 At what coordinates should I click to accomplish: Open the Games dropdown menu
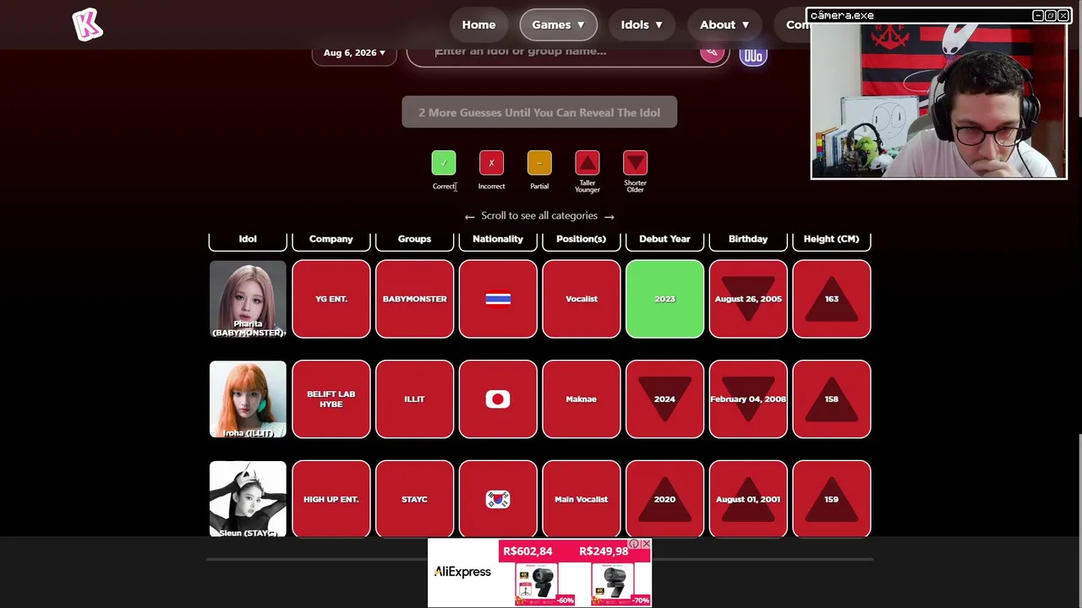coord(558,24)
